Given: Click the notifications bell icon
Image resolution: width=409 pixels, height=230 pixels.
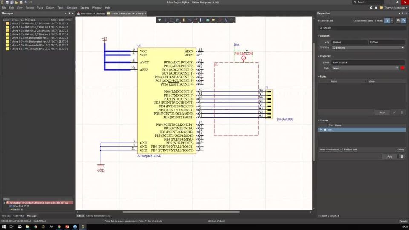Looking at the screenshot, I should click(376, 8).
